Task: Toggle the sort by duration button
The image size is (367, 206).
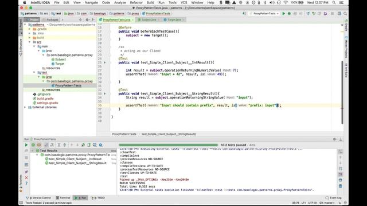Action: (x=52, y=145)
